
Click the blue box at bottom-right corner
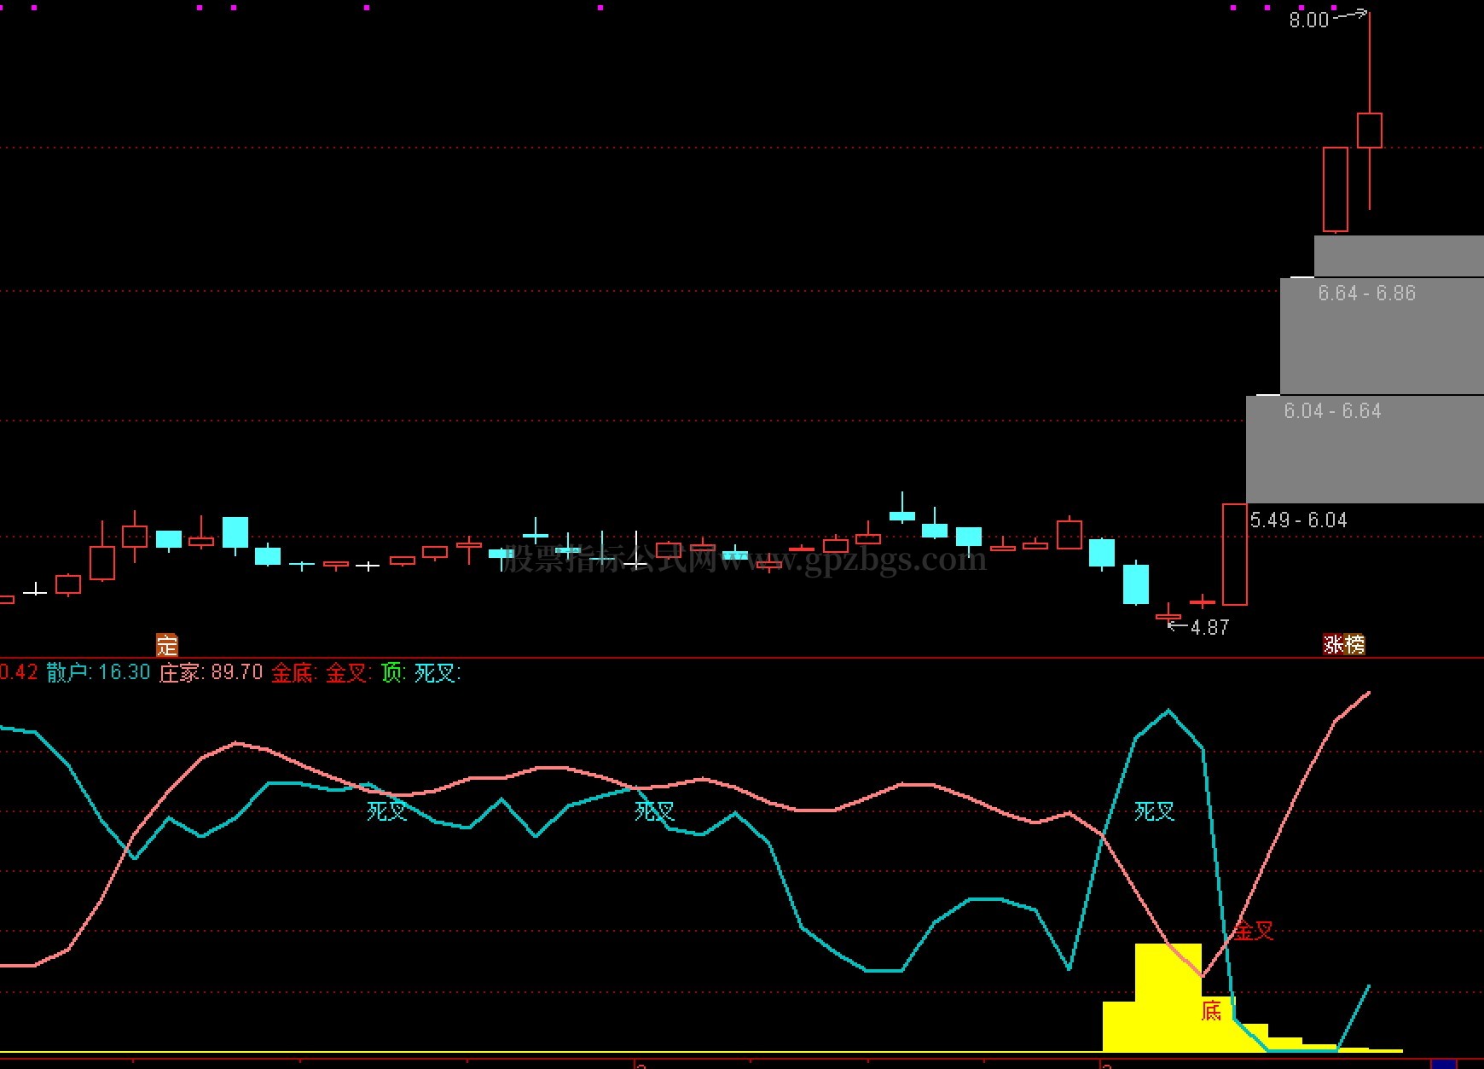(1443, 1064)
